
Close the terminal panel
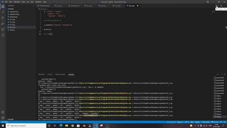(x=225, y=74)
